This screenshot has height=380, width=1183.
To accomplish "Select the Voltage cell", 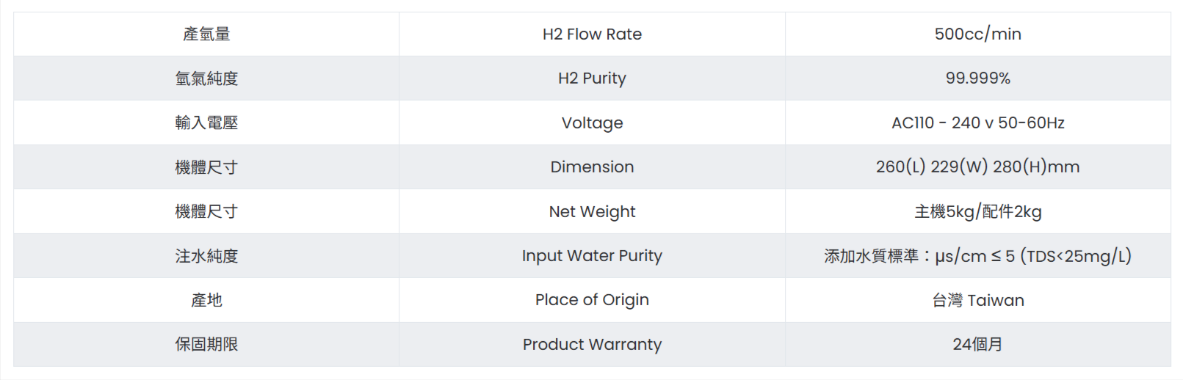I will 592,123.
